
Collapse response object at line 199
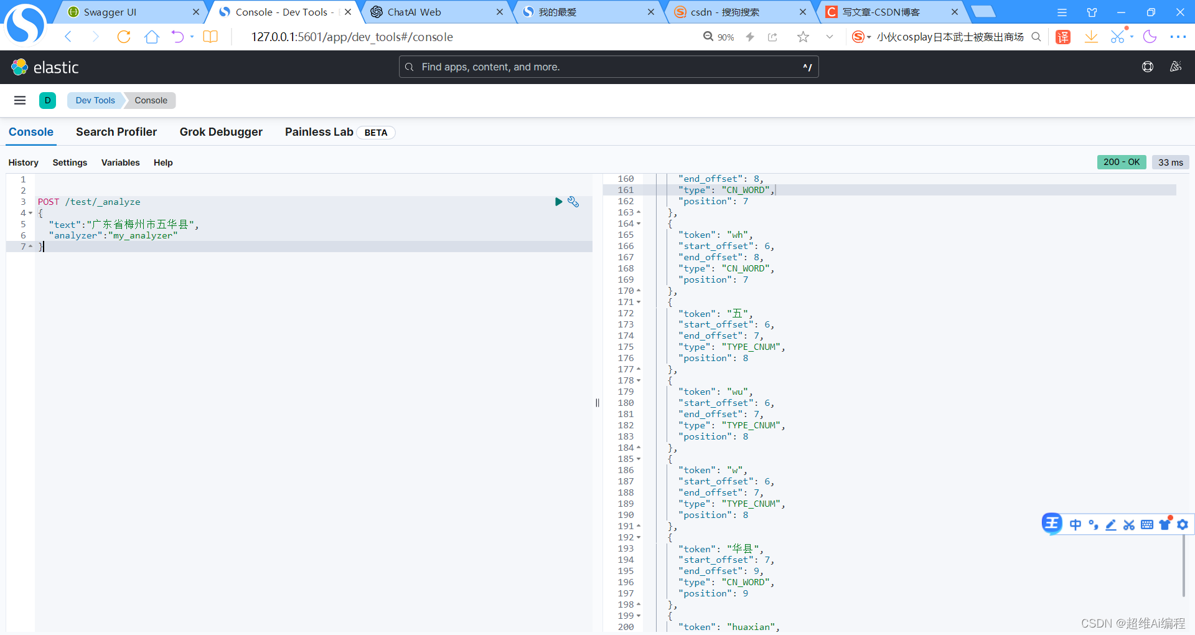pos(639,616)
